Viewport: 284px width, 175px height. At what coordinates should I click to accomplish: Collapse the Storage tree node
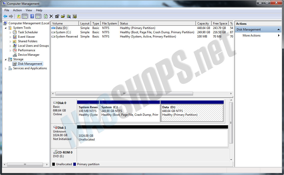(6, 59)
